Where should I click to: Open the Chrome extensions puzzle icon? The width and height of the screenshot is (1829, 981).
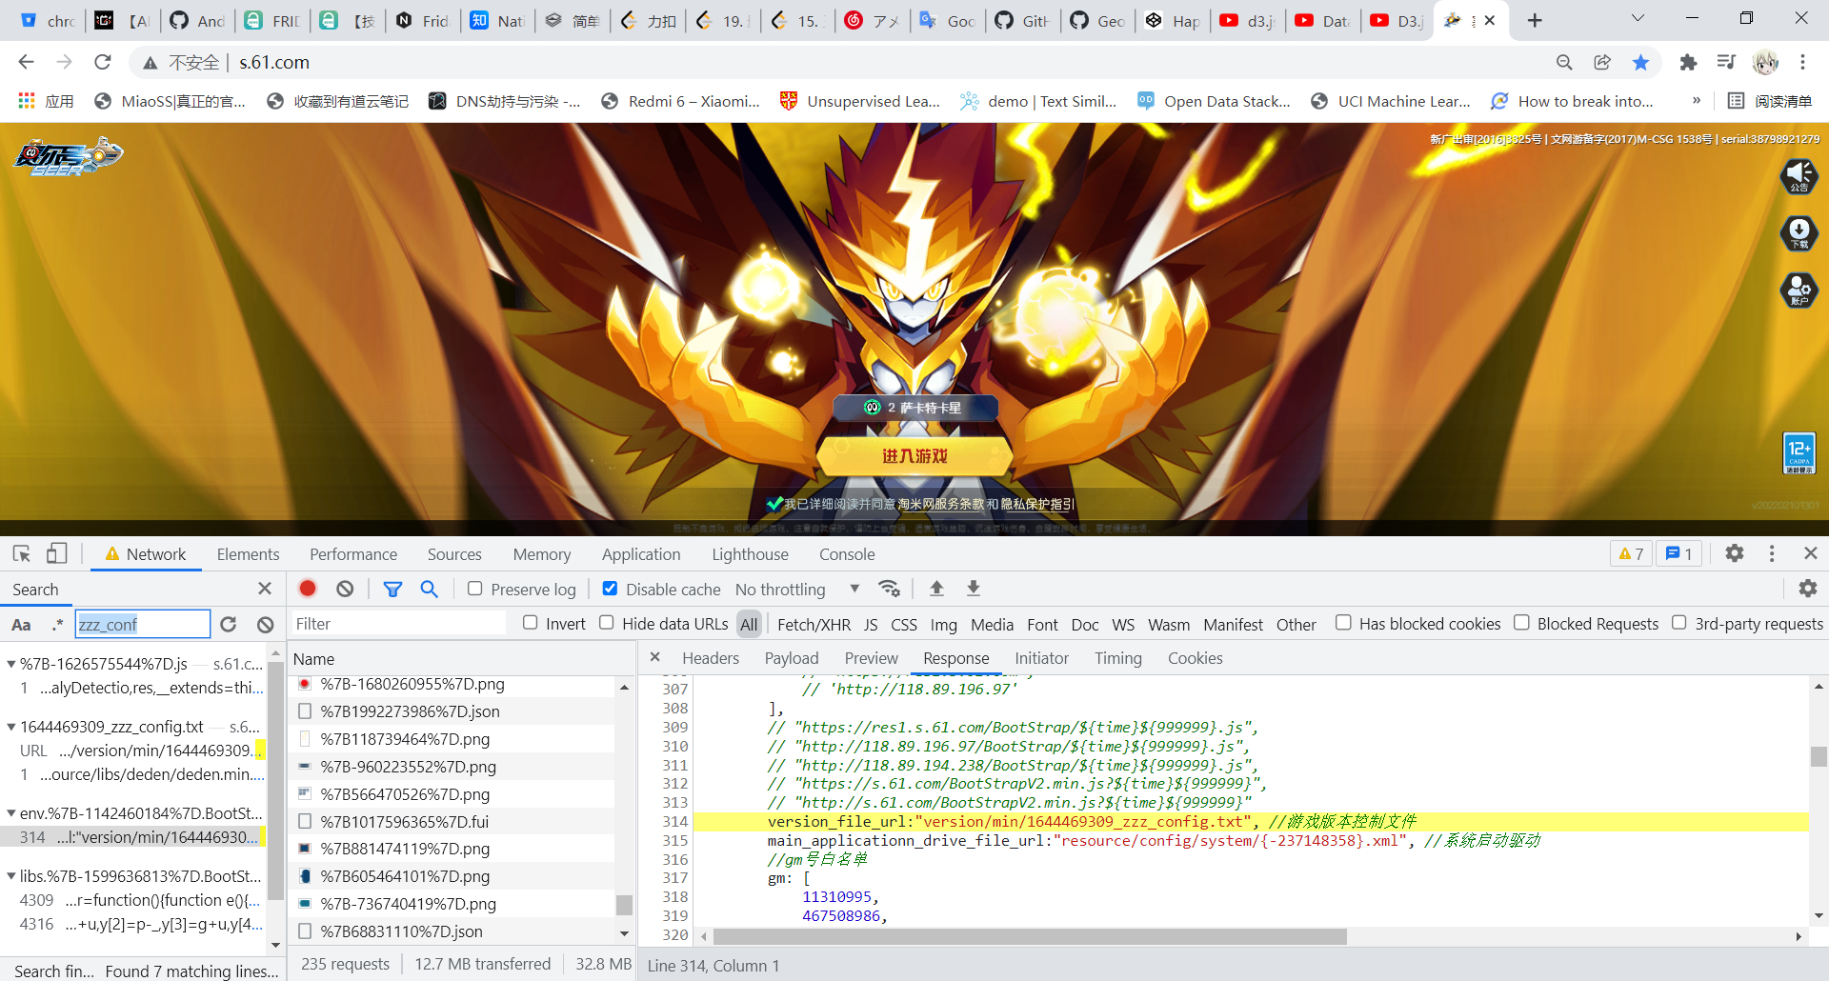tap(1688, 62)
